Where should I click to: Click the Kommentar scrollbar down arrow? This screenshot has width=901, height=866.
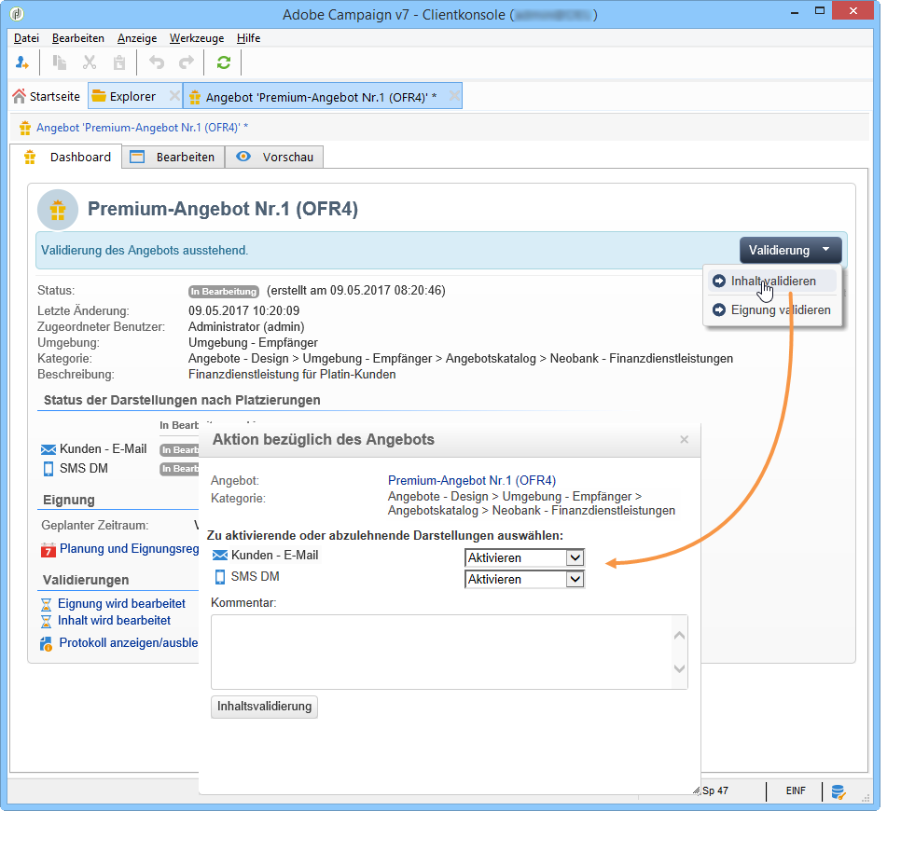(679, 669)
